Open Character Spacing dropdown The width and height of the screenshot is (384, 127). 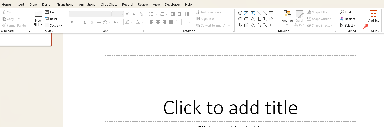107,22
